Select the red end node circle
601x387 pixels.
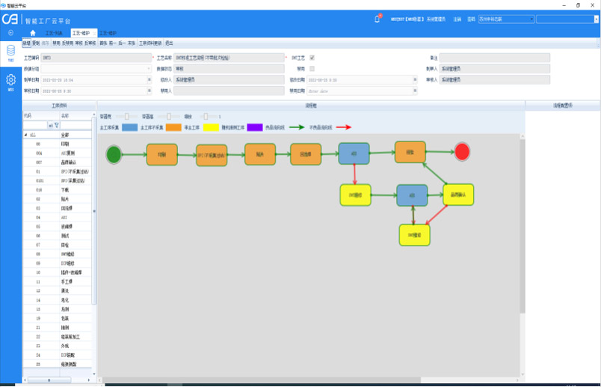tap(462, 152)
